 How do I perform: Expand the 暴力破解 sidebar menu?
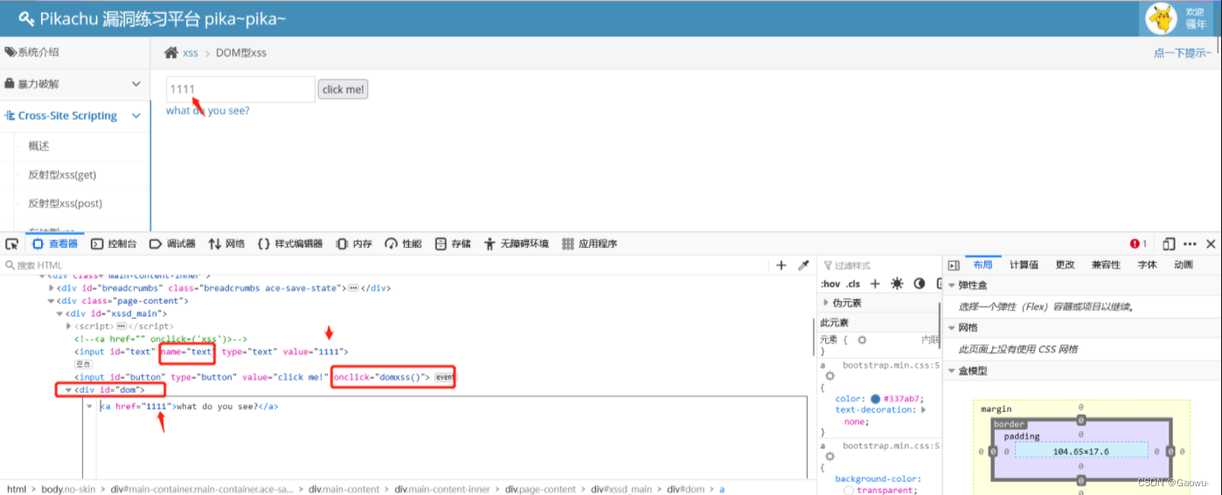(x=75, y=84)
